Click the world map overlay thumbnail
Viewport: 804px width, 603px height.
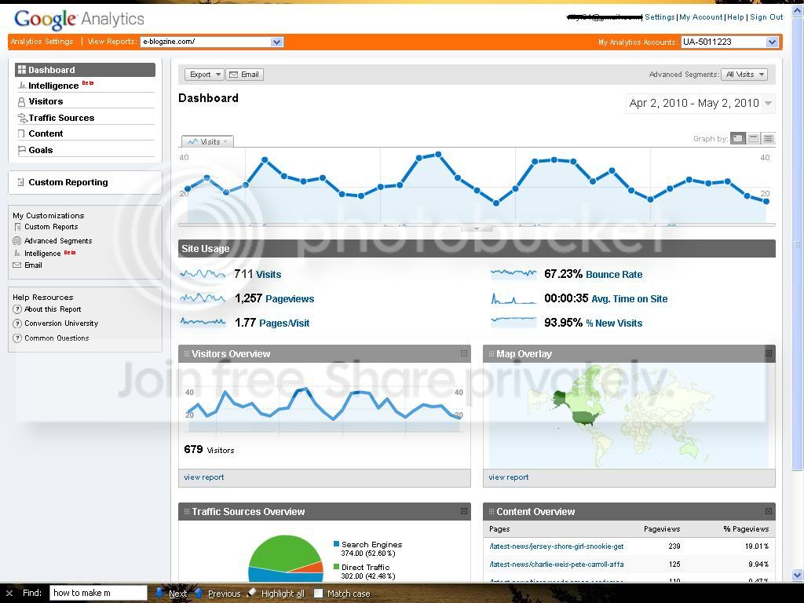pos(629,416)
